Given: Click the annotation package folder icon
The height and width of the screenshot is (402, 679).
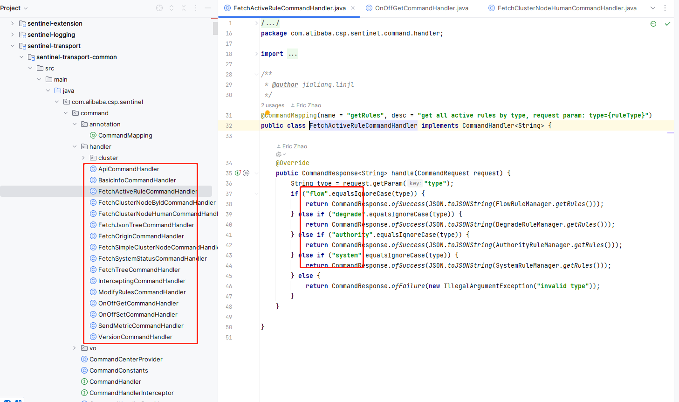Looking at the screenshot, I should (x=84, y=124).
